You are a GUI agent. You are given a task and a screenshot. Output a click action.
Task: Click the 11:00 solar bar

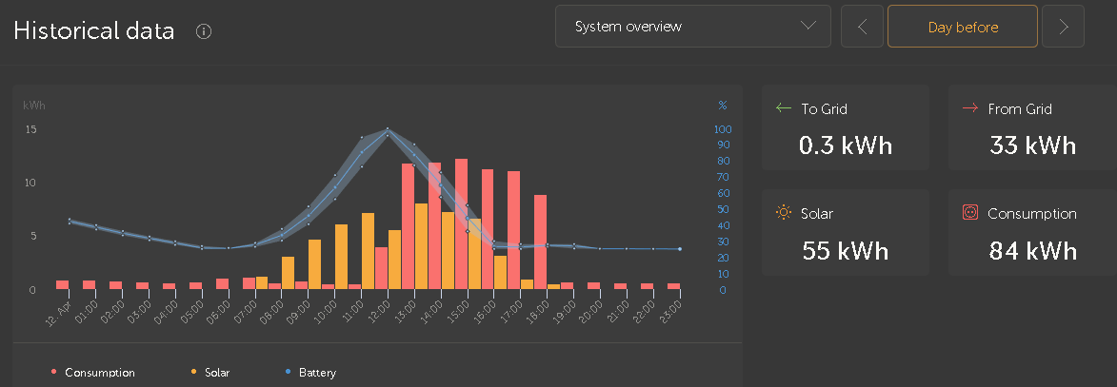point(368,251)
